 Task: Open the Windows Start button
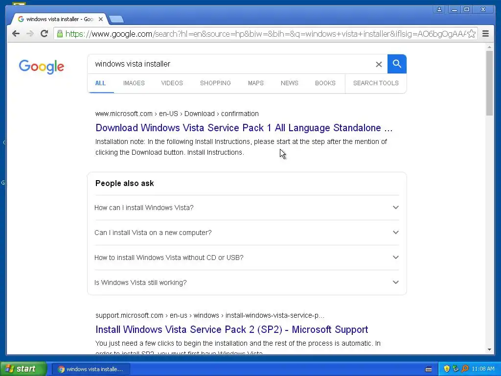pos(23,369)
